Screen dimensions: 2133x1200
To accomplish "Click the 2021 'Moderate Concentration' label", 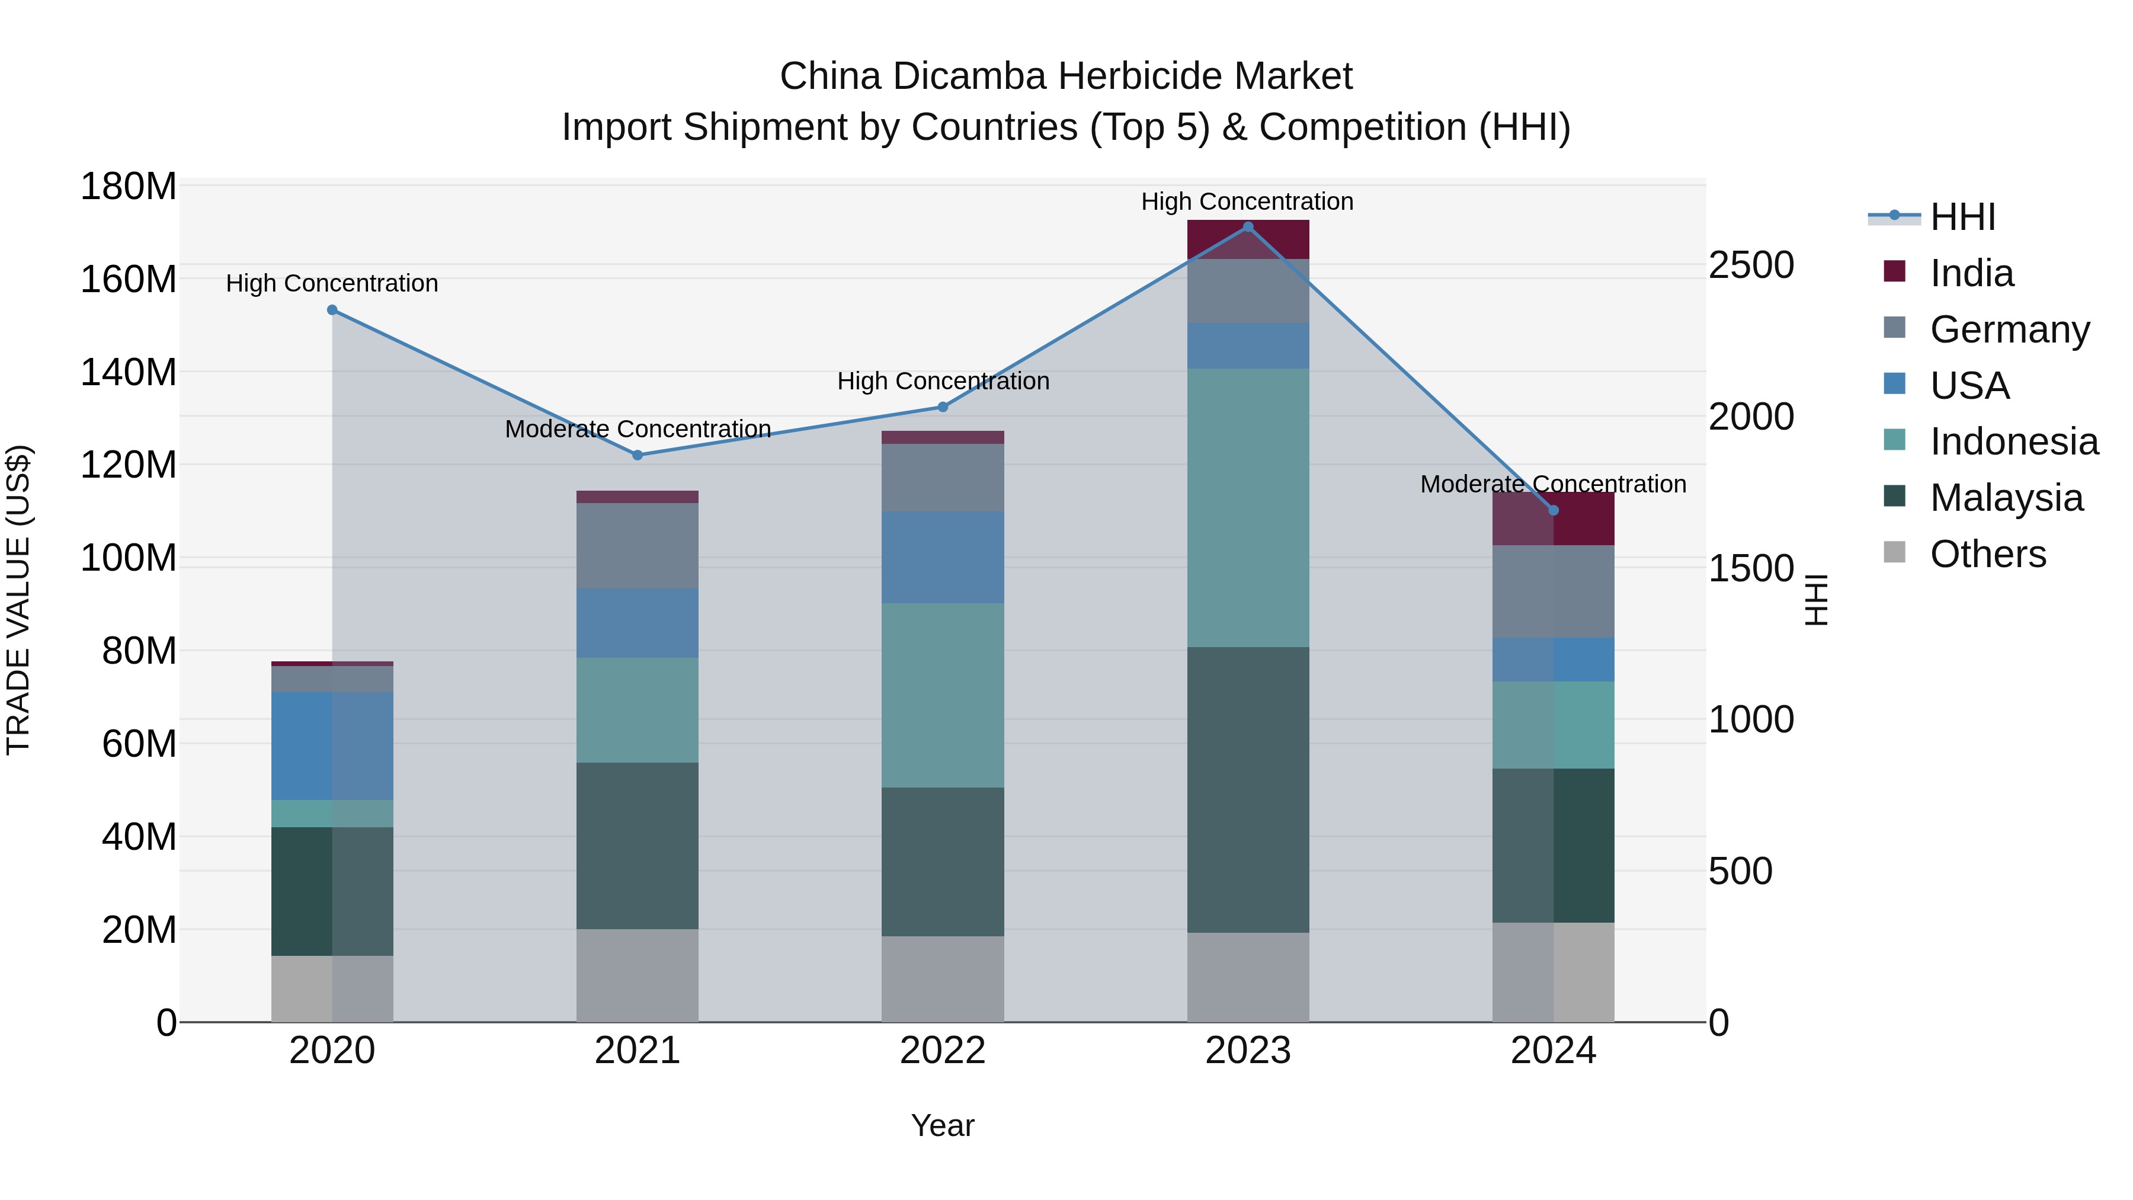I will tap(638, 429).
